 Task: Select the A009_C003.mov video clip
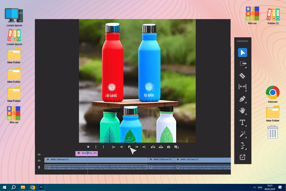click(161, 160)
